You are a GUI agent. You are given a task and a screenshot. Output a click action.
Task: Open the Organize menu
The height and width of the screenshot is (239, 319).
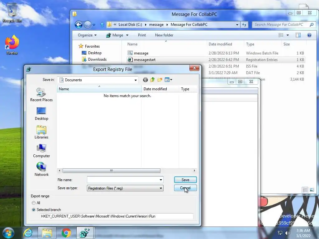tap(87, 35)
